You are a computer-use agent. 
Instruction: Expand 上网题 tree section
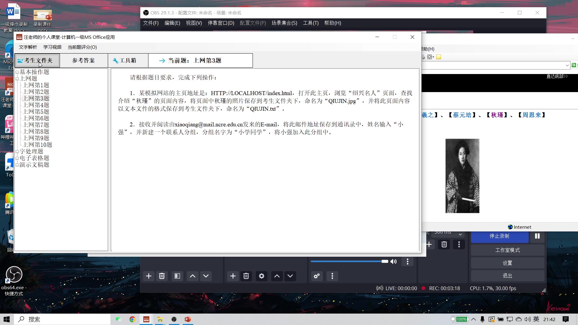(17, 78)
